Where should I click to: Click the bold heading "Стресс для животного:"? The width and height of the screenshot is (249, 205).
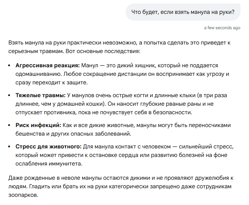pos(48,147)
